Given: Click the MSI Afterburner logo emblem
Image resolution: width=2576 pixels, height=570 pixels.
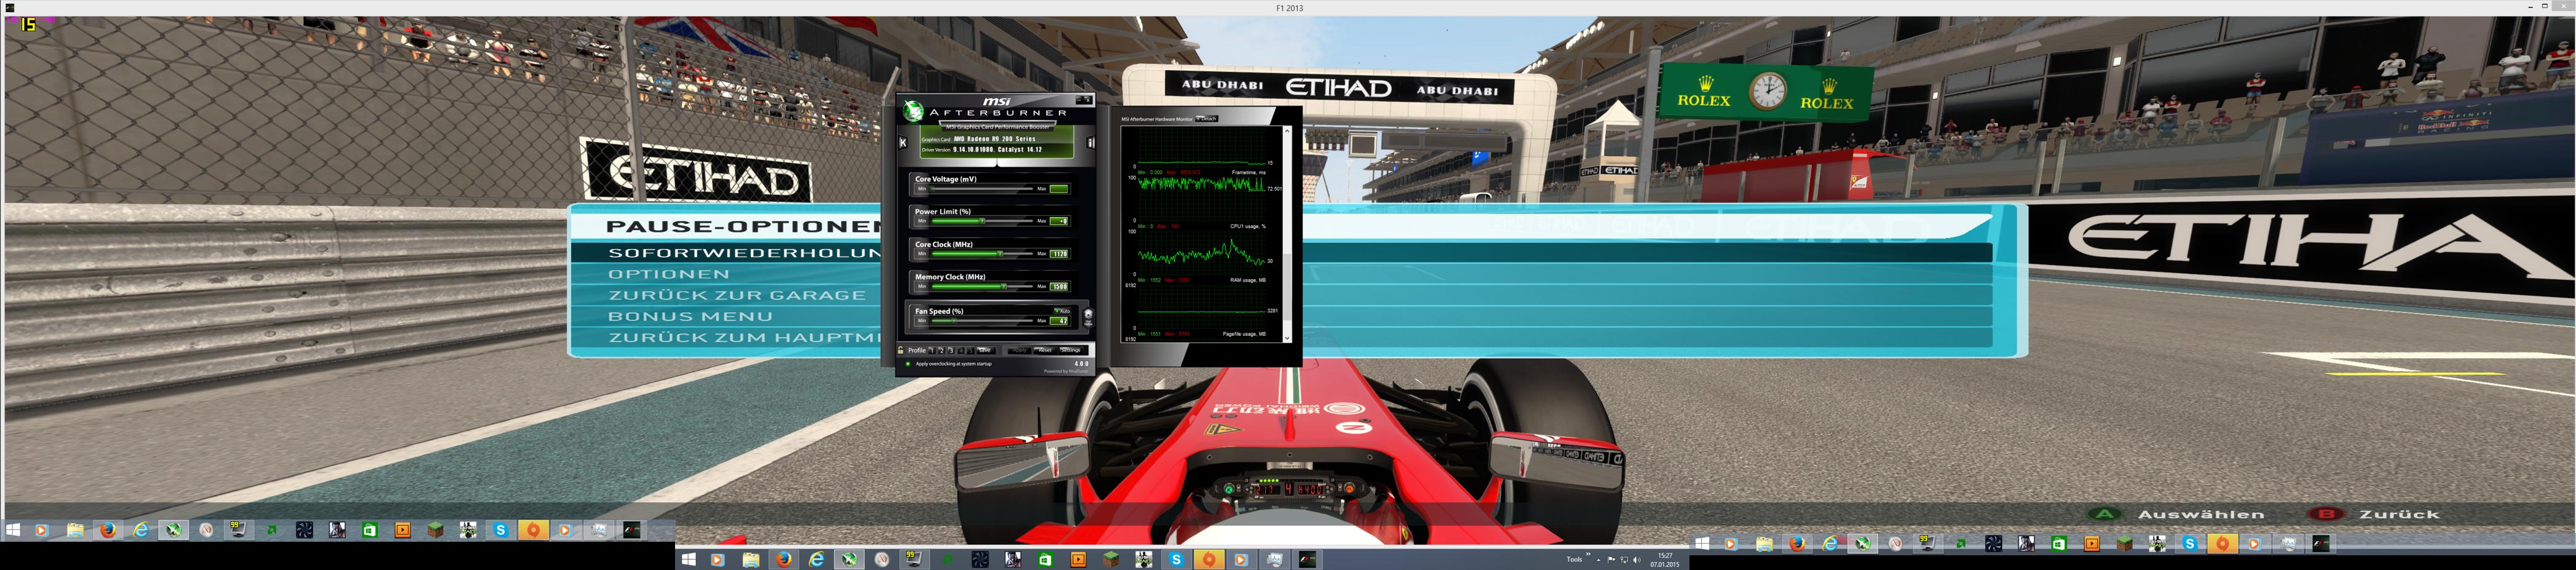Looking at the screenshot, I should tap(913, 111).
